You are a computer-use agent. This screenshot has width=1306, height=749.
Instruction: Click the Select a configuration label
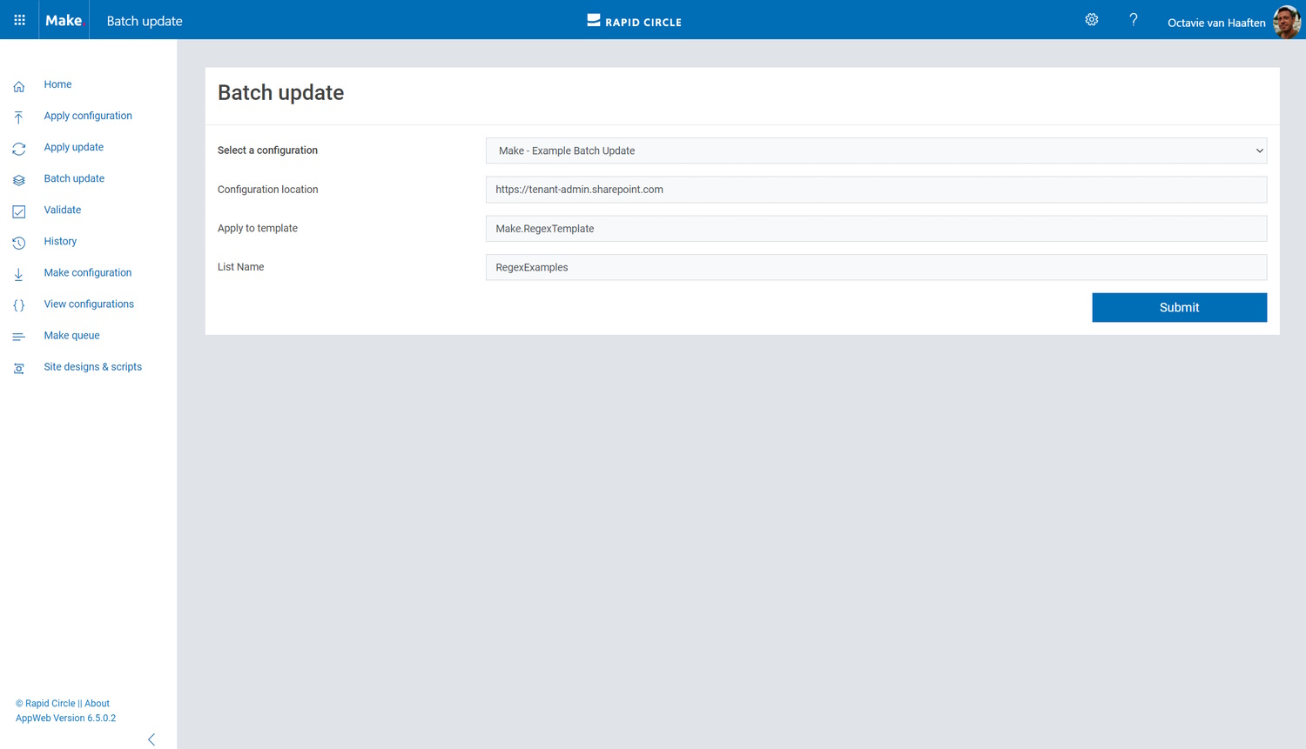pos(267,150)
